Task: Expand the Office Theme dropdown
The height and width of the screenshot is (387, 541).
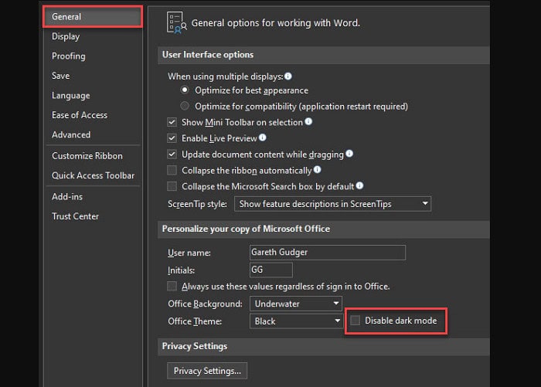Action: coord(296,321)
